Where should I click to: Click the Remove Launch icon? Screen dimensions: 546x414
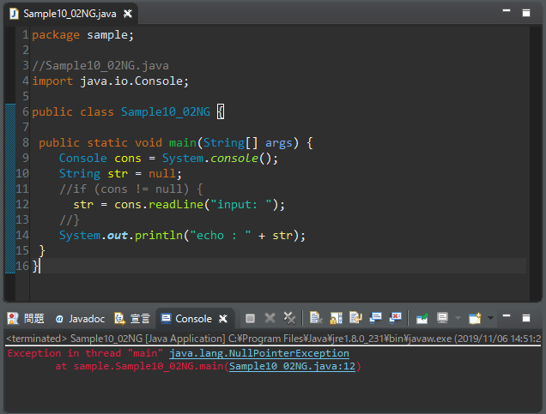coord(270,318)
